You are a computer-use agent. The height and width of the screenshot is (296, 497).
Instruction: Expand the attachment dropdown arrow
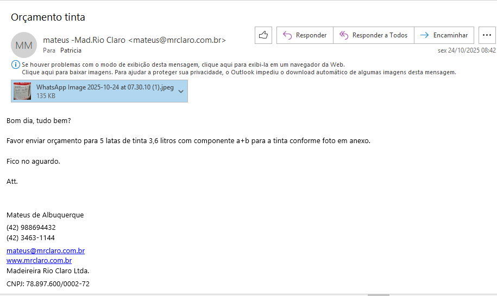point(181,91)
